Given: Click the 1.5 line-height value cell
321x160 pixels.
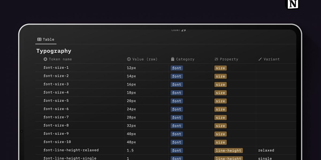Looking at the screenshot, I should pyautogui.click(x=147, y=150).
